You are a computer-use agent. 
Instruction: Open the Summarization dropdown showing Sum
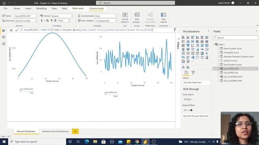pyautogui.click(x=106, y=16)
